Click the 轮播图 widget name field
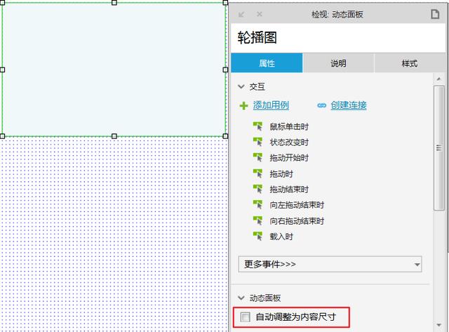Screen dimensions: 449x332 pyautogui.click(x=338, y=38)
